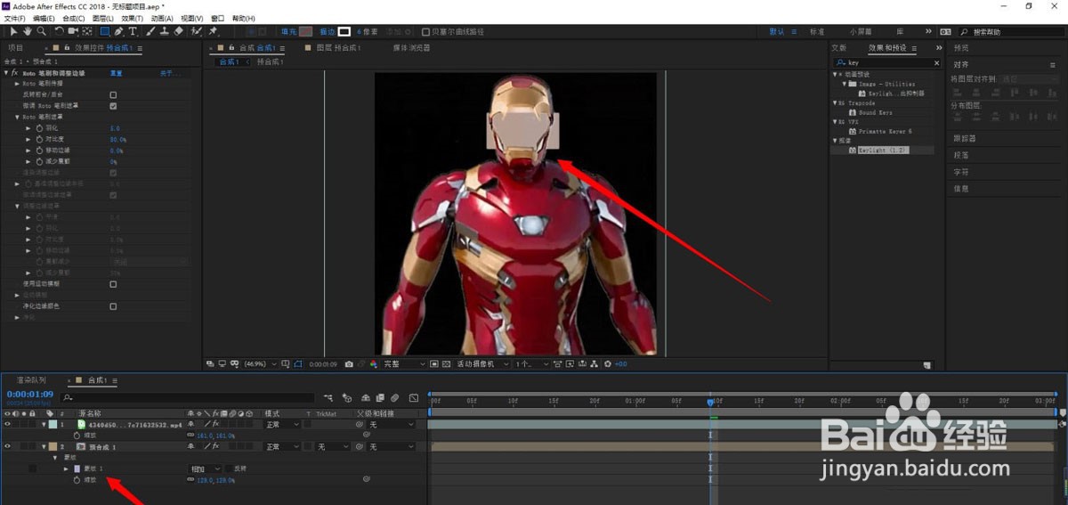Switch to the 项目 panel tab
Viewport: 1068px width, 505px height.
[x=16, y=48]
